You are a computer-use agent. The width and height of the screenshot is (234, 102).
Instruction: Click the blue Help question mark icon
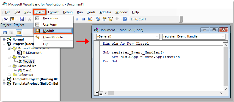click(x=125, y=19)
